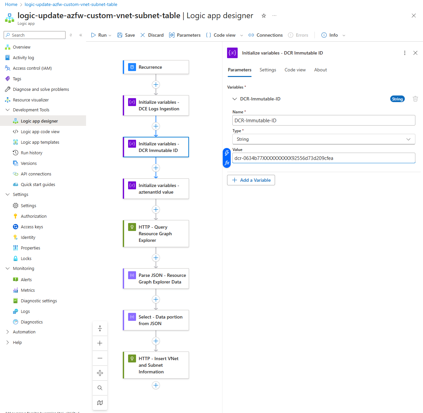Expand the Automation section in sidebar

point(8,332)
